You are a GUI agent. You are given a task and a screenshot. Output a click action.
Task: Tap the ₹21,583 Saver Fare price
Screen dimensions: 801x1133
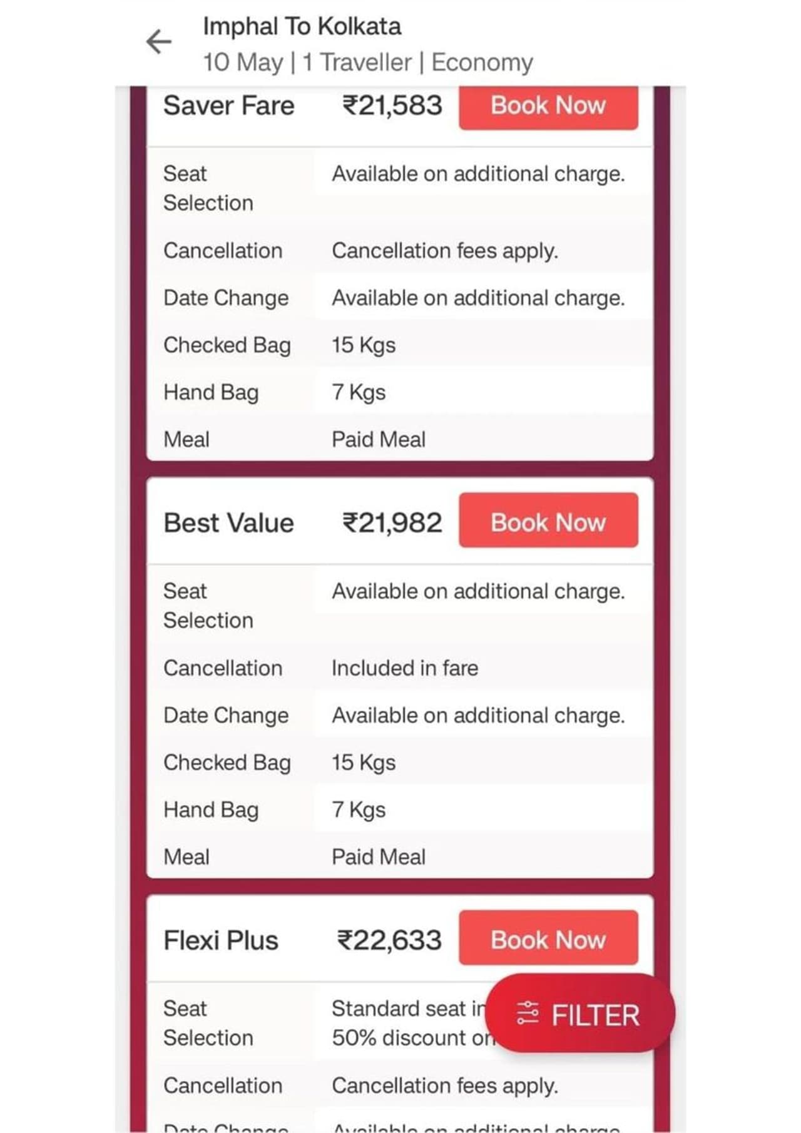(392, 106)
